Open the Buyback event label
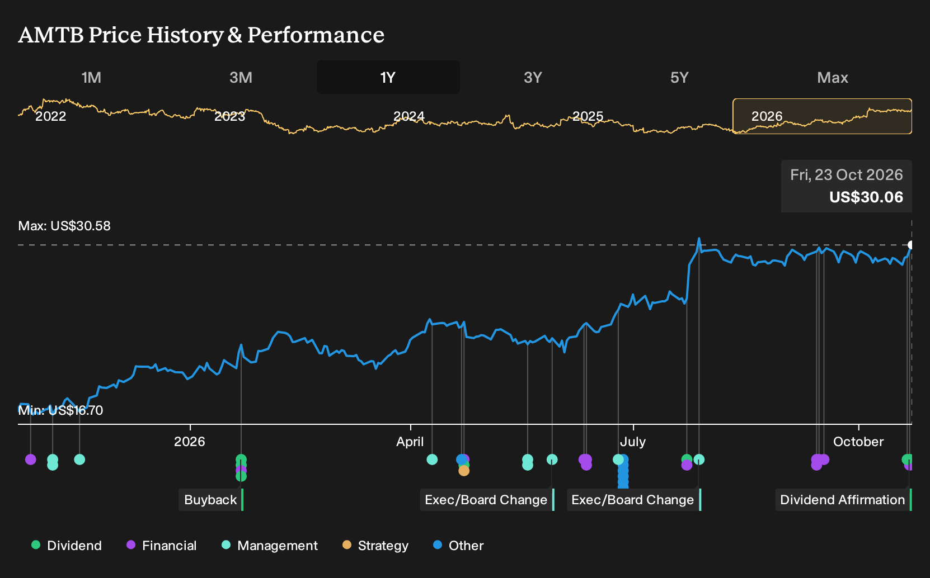Screen dimensions: 930x578 211,500
